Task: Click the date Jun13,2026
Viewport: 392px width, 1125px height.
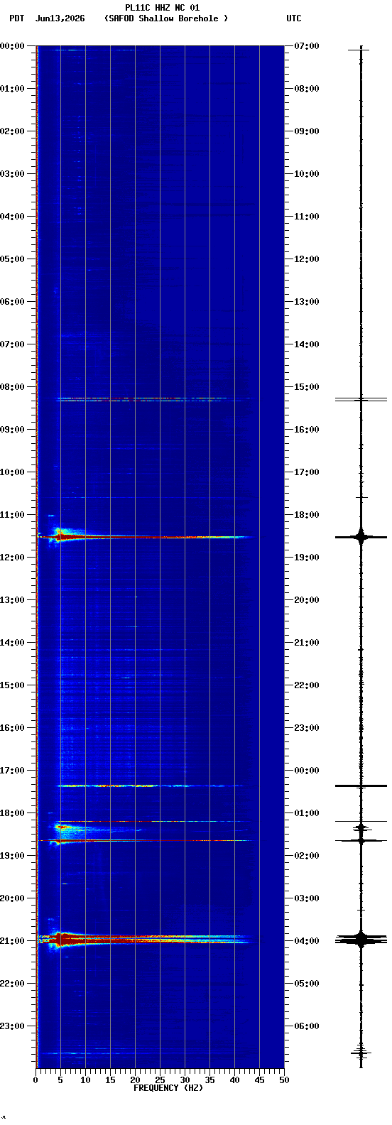Action: (x=60, y=18)
